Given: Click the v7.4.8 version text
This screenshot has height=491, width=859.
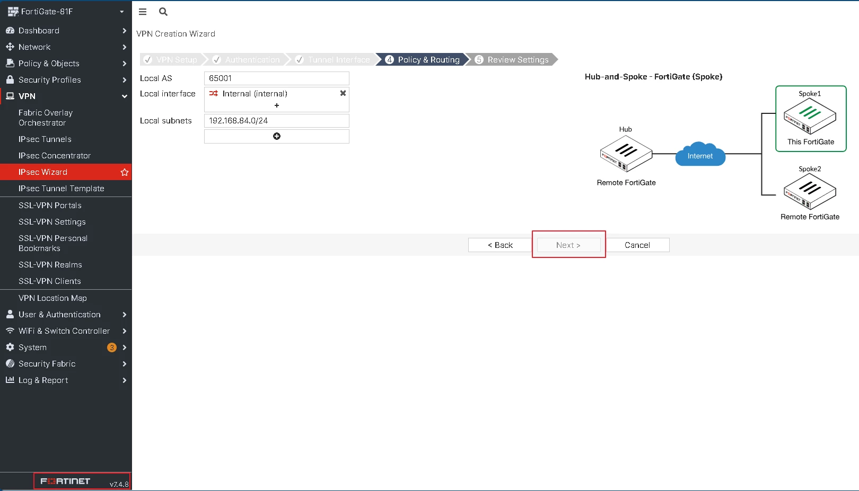Looking at the screenshot, I should click(119, 484).
